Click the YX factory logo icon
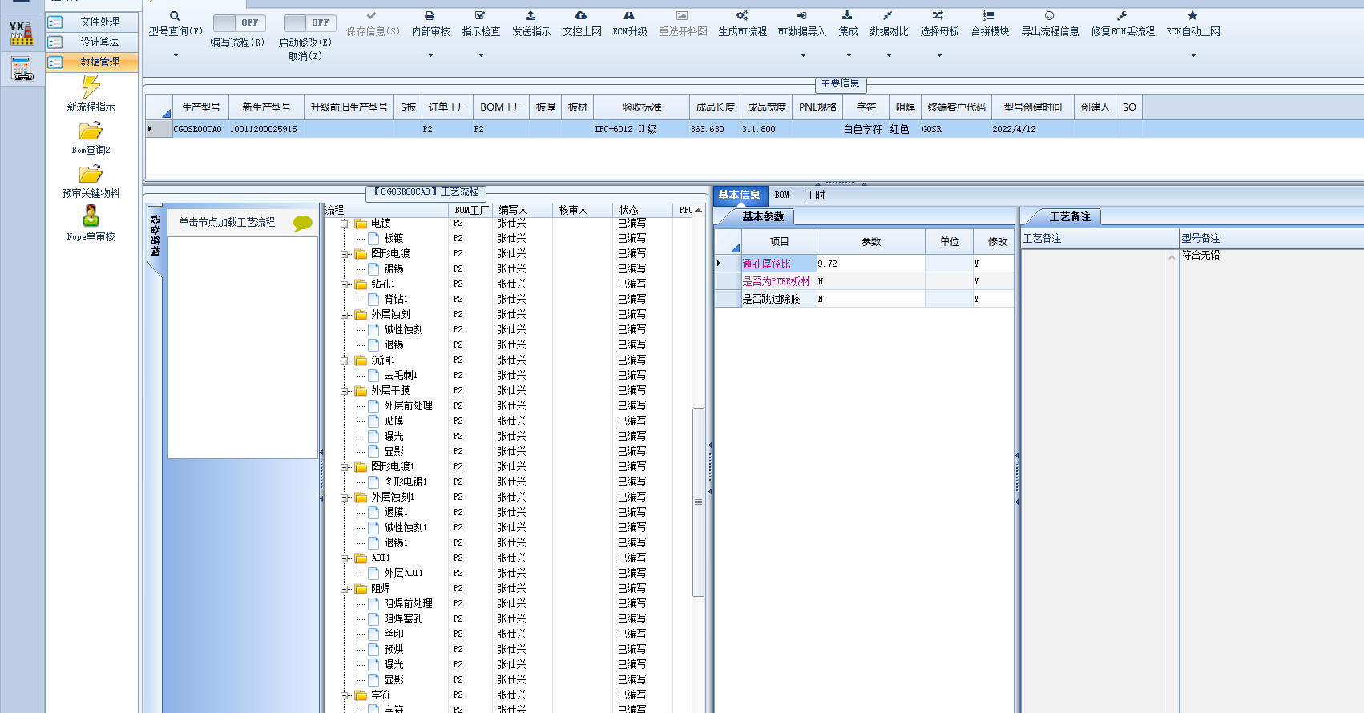1364x713 pixels. pyautogui.click(x=22, y=33)
